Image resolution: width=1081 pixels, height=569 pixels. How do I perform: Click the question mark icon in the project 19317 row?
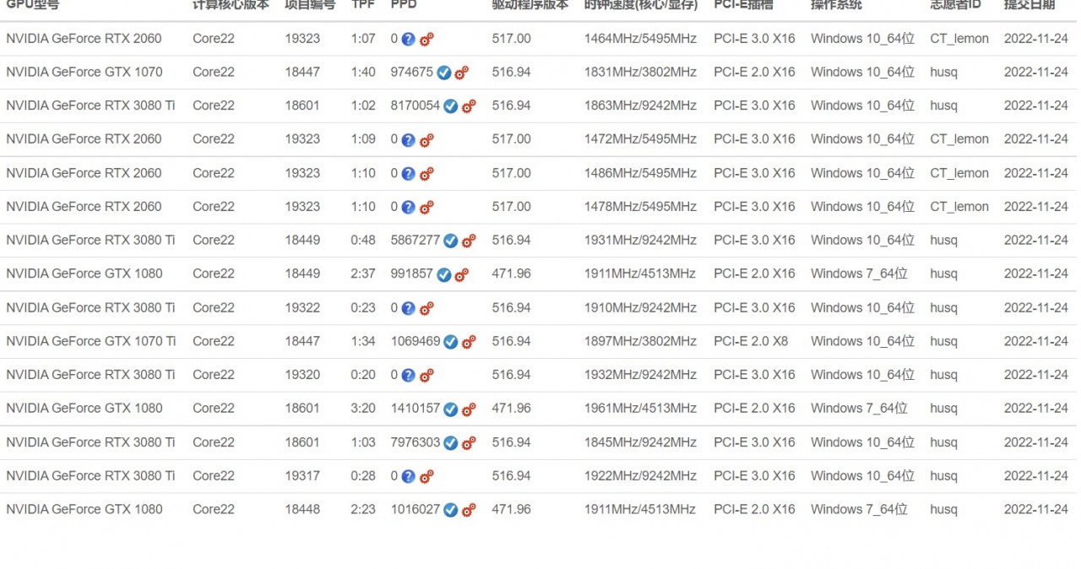pos(409,477)
